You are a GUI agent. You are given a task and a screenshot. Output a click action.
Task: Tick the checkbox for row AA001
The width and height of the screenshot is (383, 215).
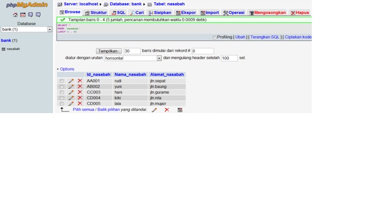point(62,81)
